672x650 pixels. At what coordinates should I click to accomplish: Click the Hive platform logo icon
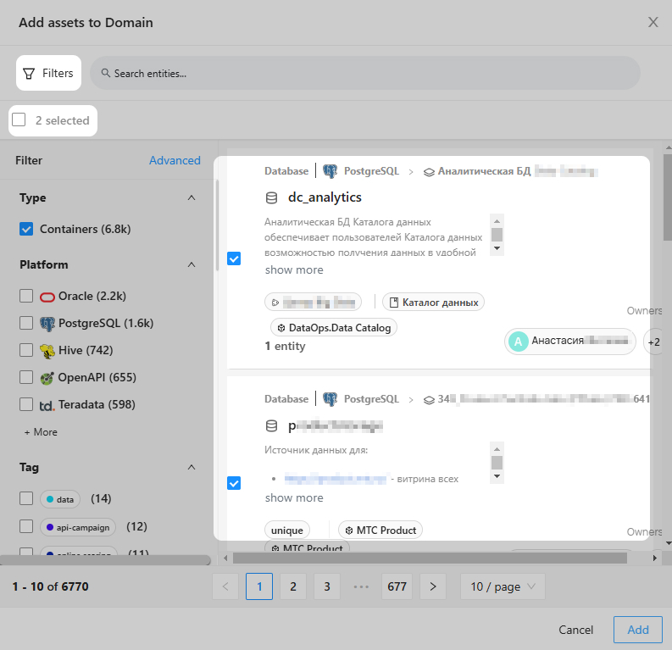coord(47,351)
